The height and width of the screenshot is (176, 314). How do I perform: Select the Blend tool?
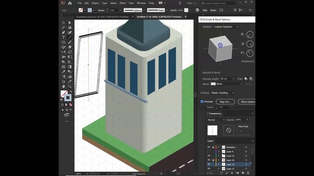click(70, 71)
